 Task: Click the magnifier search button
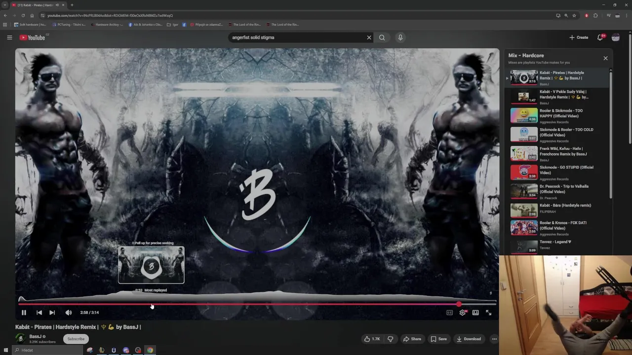click(382, 37)
